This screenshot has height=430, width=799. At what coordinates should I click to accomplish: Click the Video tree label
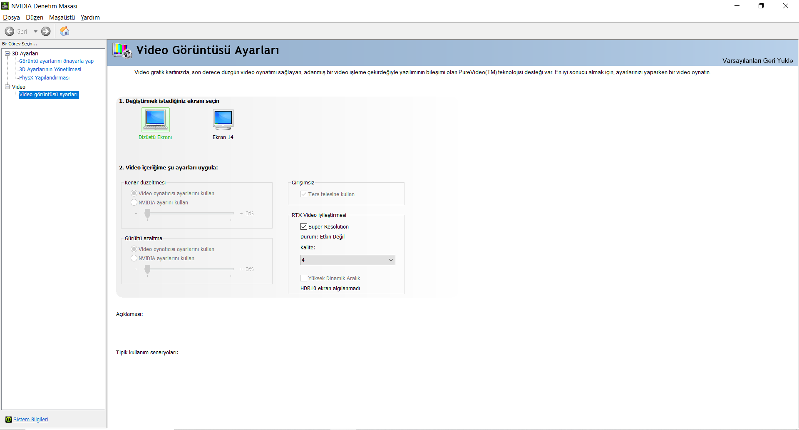[19, 87]
